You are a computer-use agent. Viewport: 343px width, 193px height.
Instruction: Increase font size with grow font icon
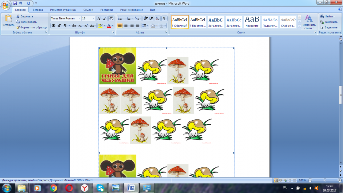99,18
